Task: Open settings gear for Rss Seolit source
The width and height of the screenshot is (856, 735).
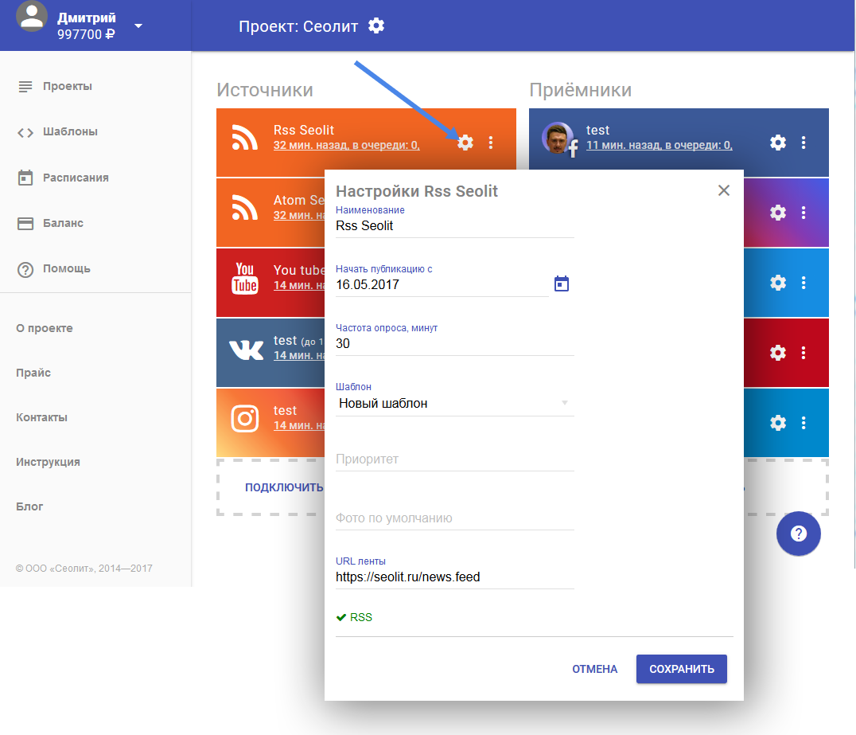Action: point(465,143)
